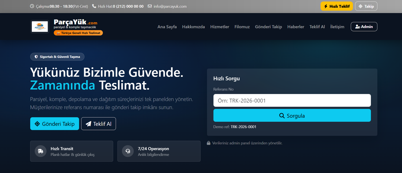This screenshot has width=402, height=173.
Task: Click the headset icon in 7/24 Operasyon card
Action: point(128,151)
